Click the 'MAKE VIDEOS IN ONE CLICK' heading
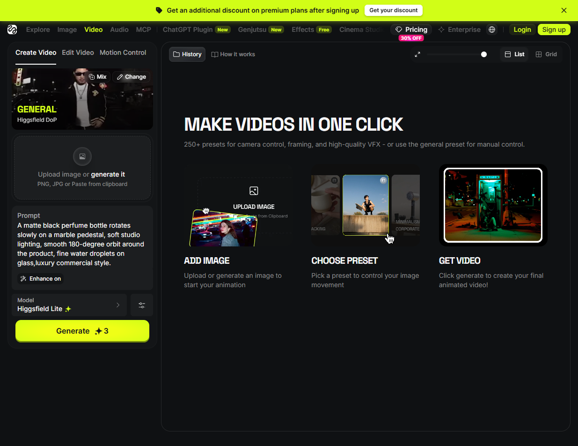 pyautogui.click(x=293, y=125)
